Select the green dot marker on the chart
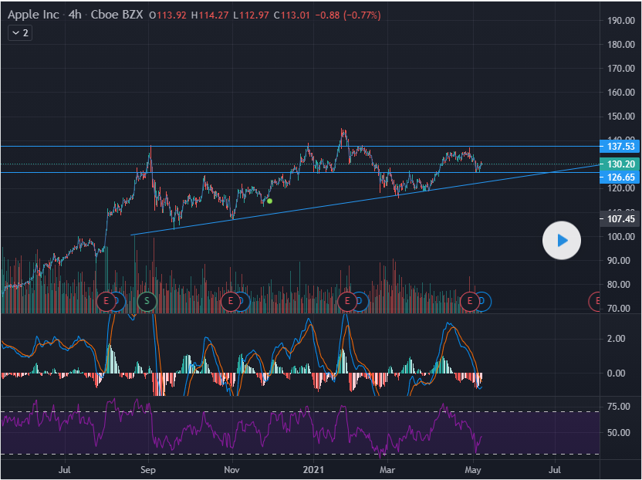Image resolution: width=642 pixels, height=480 pixels. pyautogui.click(x=269, y=201)
